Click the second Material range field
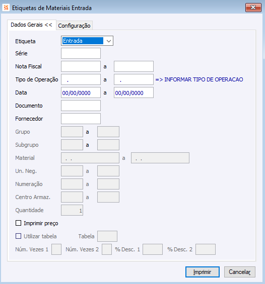Viewport: 265px width, 284px height. click(160, 158)
